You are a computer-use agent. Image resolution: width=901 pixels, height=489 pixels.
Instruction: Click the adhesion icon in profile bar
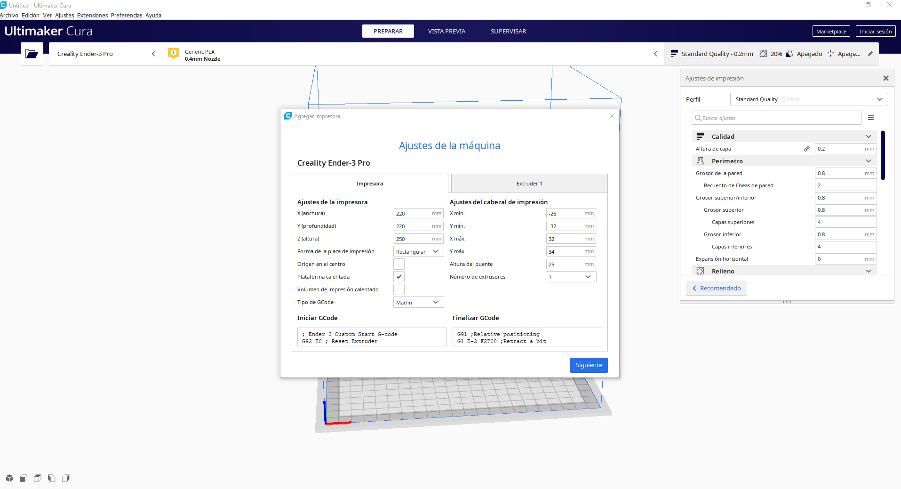click(x=830, y=54)
